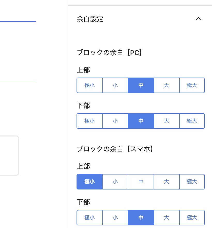Click the 余白設定 section heading
The width and height of the screenshot is (212, 228).
90,19
